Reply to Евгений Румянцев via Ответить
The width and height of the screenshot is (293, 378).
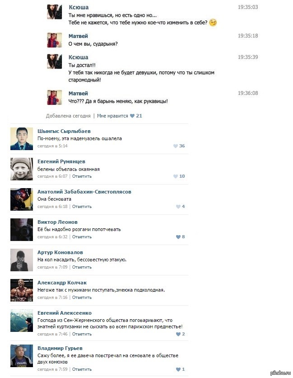[82, 176]
